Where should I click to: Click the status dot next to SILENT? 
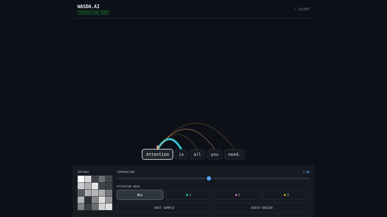point(295,9)
